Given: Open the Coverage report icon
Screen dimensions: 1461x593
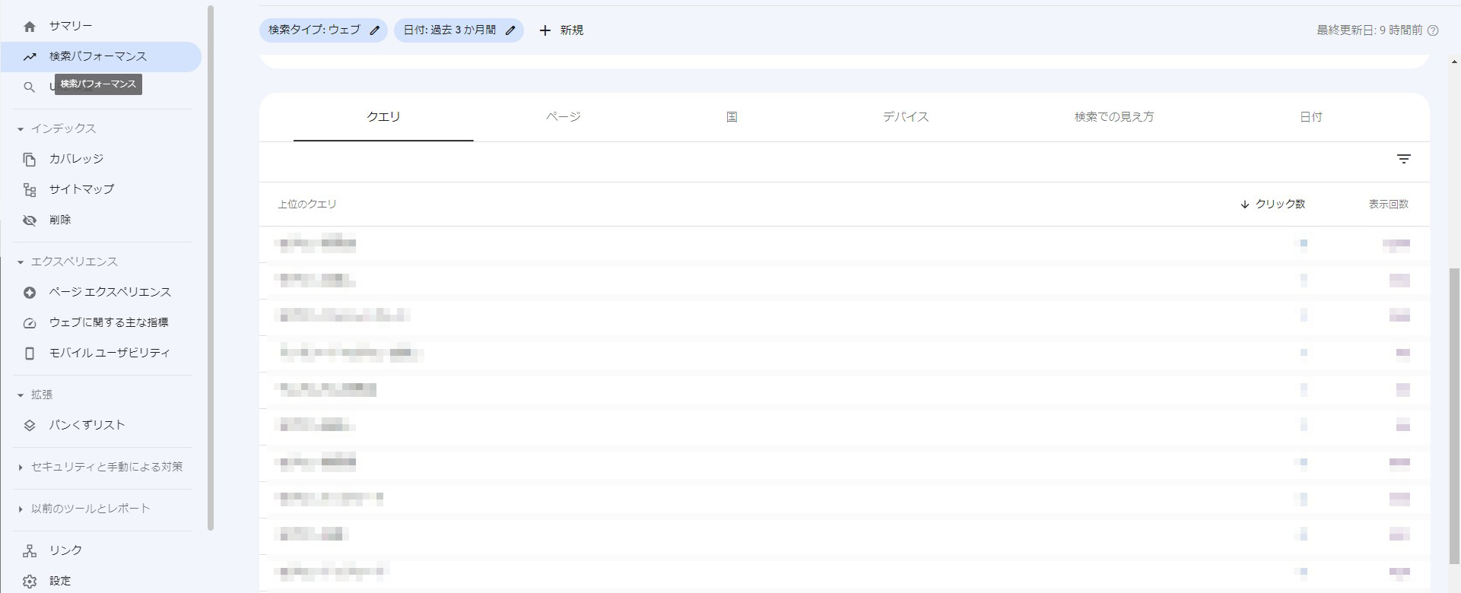Looking at the screenshot, I should pyautogui.click(x=30, y=160).
